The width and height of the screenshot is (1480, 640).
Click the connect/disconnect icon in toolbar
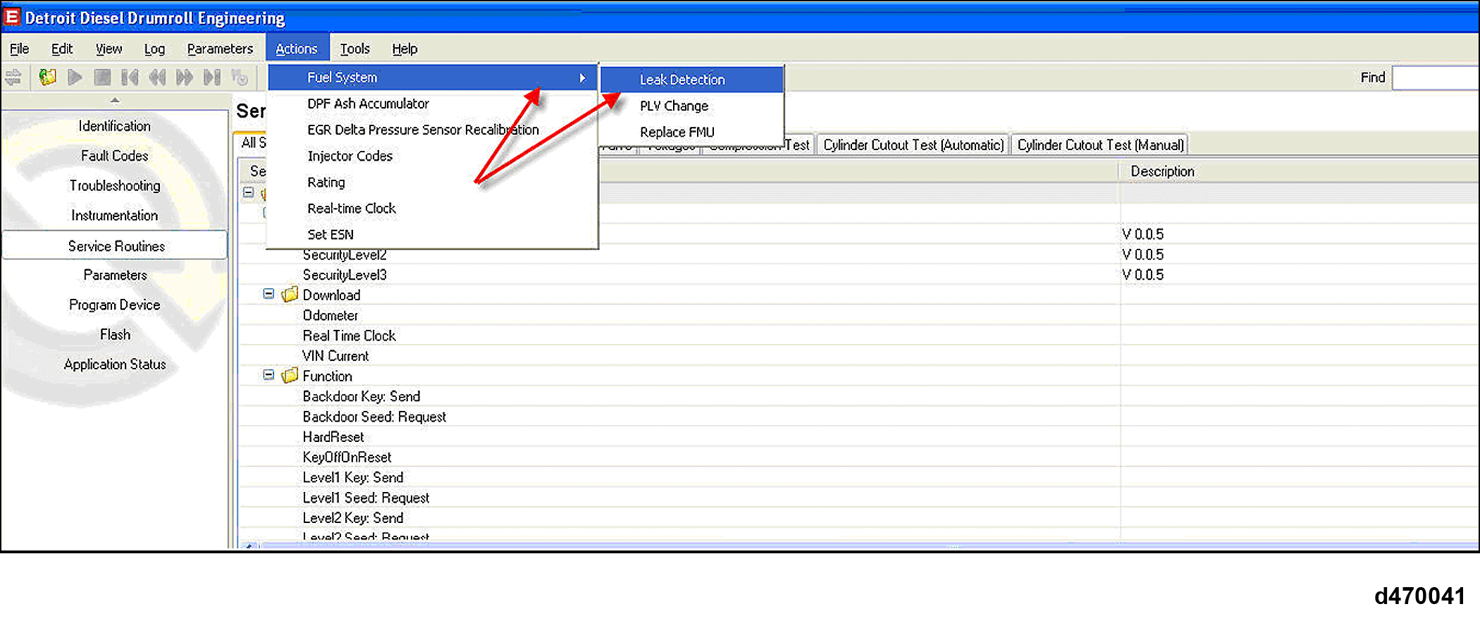pos(13,77)
